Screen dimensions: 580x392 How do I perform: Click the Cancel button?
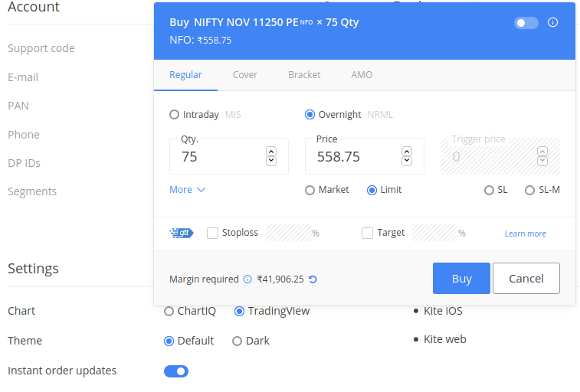point(526,279)
